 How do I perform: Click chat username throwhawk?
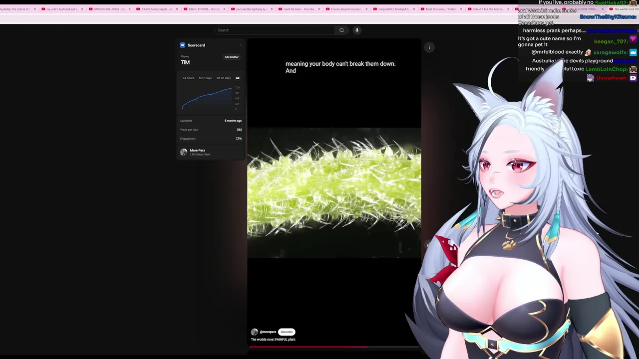click(x=613, y=78)
